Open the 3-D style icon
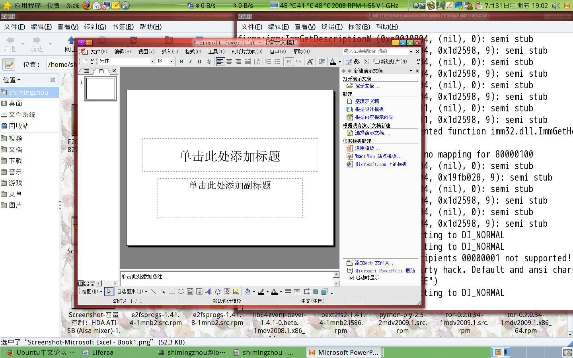The height and width of the screenshot is (358, 573). point(324,291)
